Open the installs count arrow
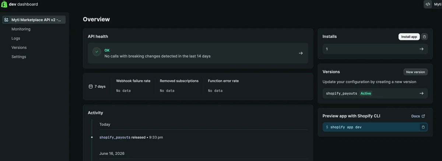The width and height of the screenshot is (442, 161). 421,49
